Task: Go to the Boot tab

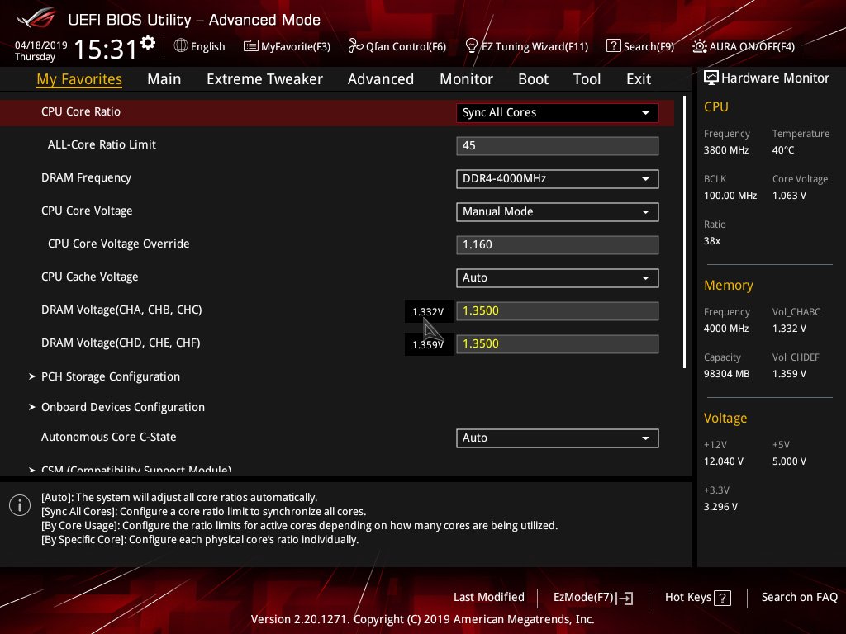Action: click(x=533, y=79)
